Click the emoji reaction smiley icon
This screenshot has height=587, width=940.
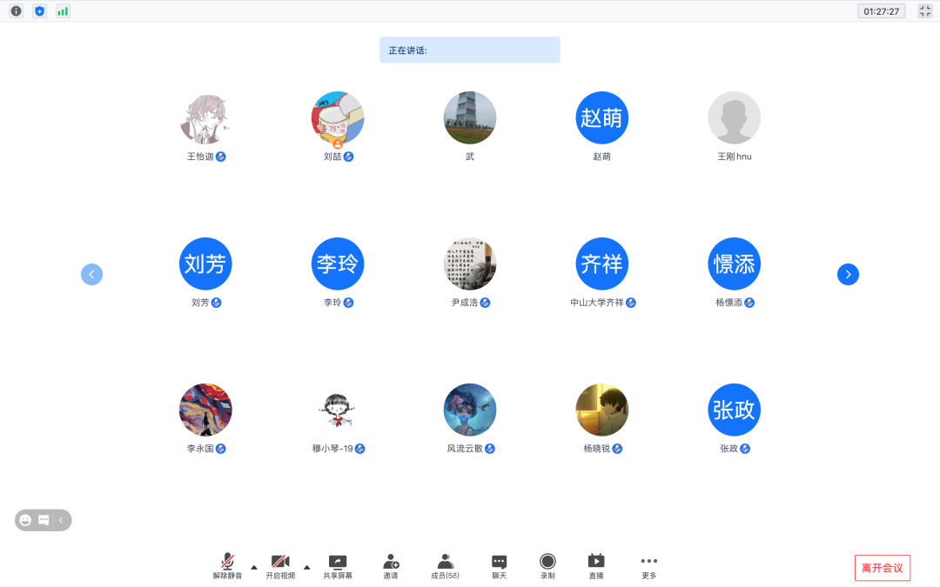click(x=26, y=520)
